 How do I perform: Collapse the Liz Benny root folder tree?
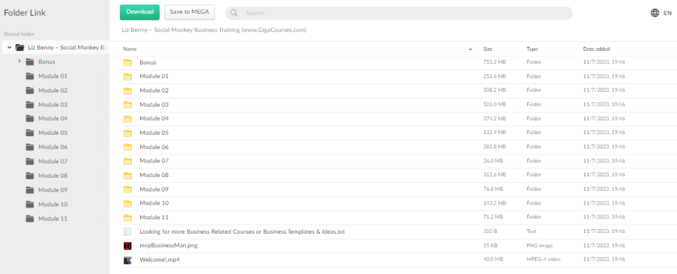click(9, 48)
